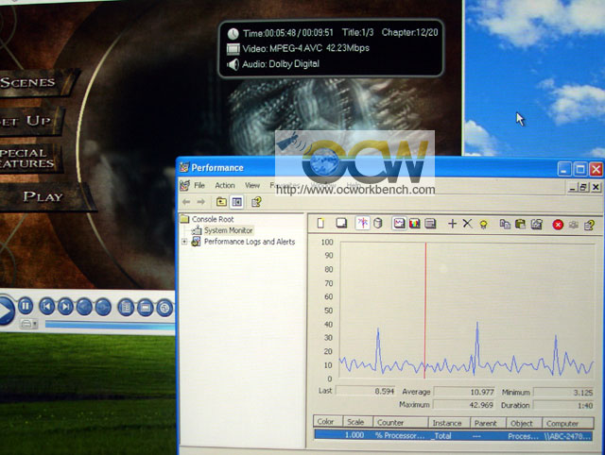Click the Parent column header

click(x=488, y=423)
